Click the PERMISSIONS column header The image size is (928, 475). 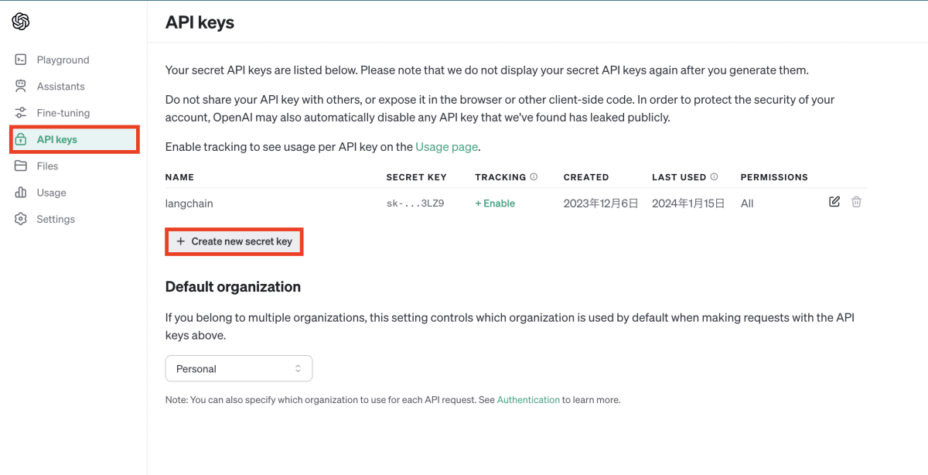pos(774,177)
